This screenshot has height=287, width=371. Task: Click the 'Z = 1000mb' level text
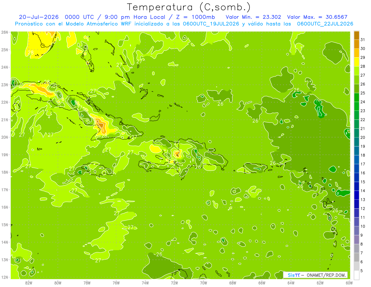pyautogui.click(x=195, y=17)
